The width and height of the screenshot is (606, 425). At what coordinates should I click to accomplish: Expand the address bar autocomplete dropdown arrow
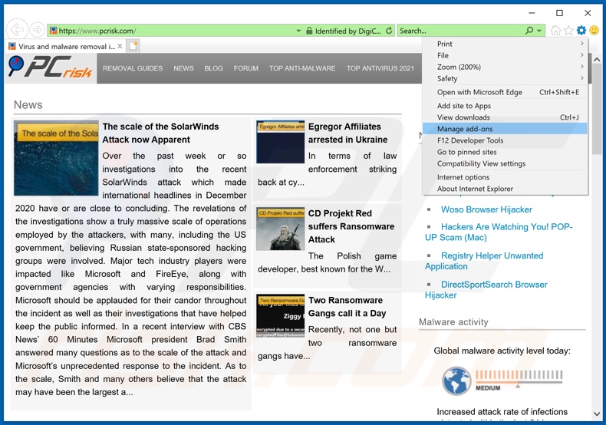coord(298,31)
